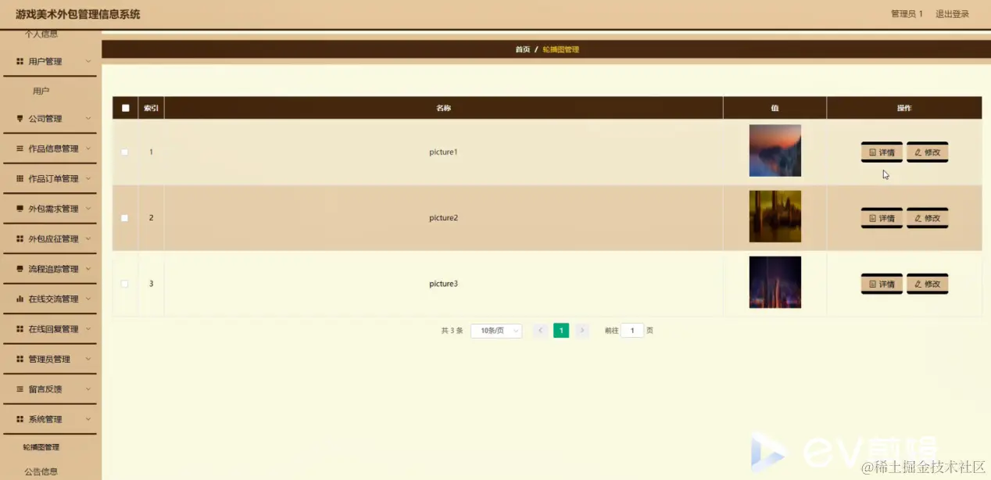The width and height of the screenshot is (991, 480).
Task: Click the 管理员管理 grid icon
Action: [20, 360]
